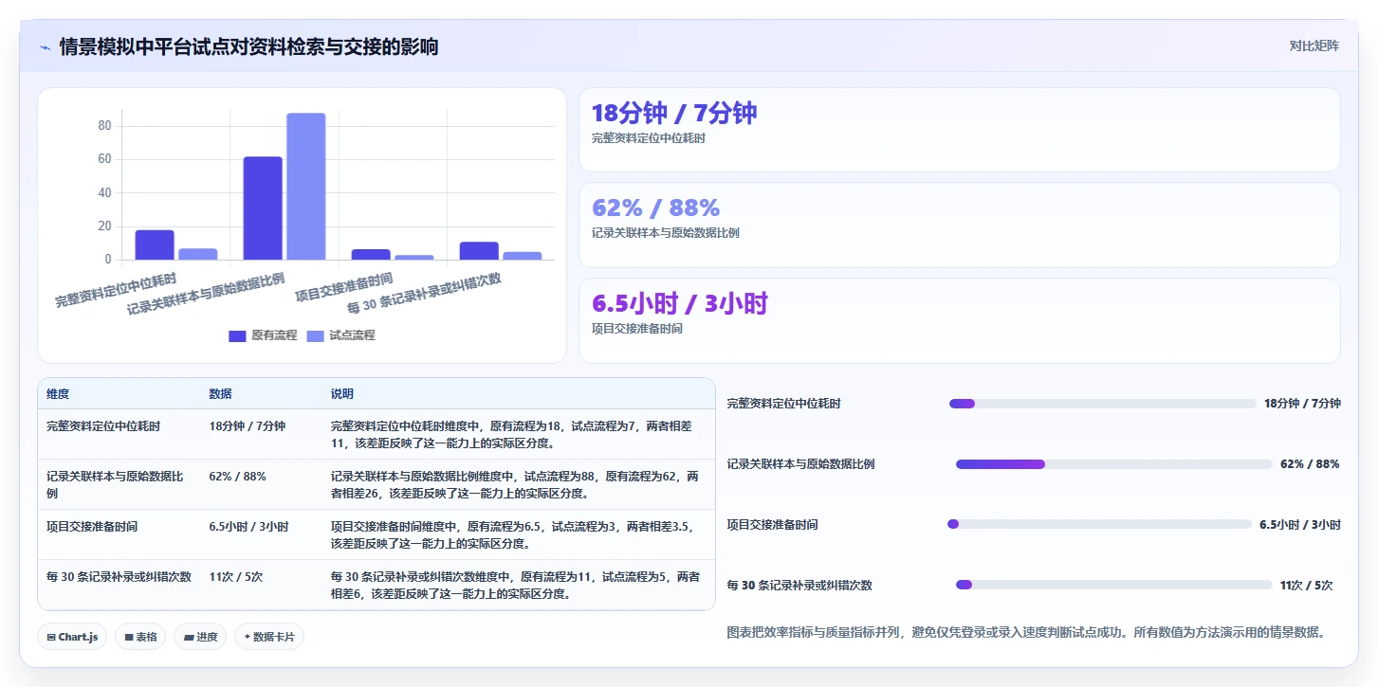Click table row label 每 30 条记录补录或纠错次数
Viewport: 1378px width, 687px height.
pos(119,577)
